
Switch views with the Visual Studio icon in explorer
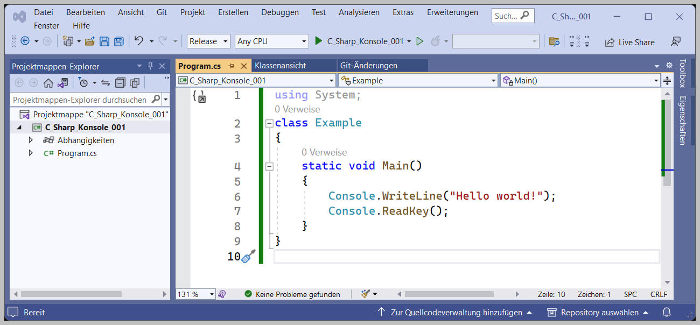(x=63, y=83)
